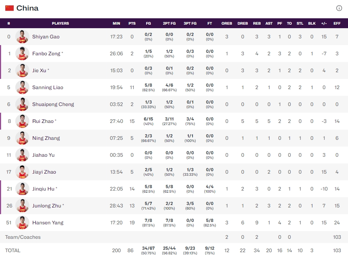Open Jinqiu Hu's player profile link
The height and width of the screenshot is (255, 348).
point(43,189)
